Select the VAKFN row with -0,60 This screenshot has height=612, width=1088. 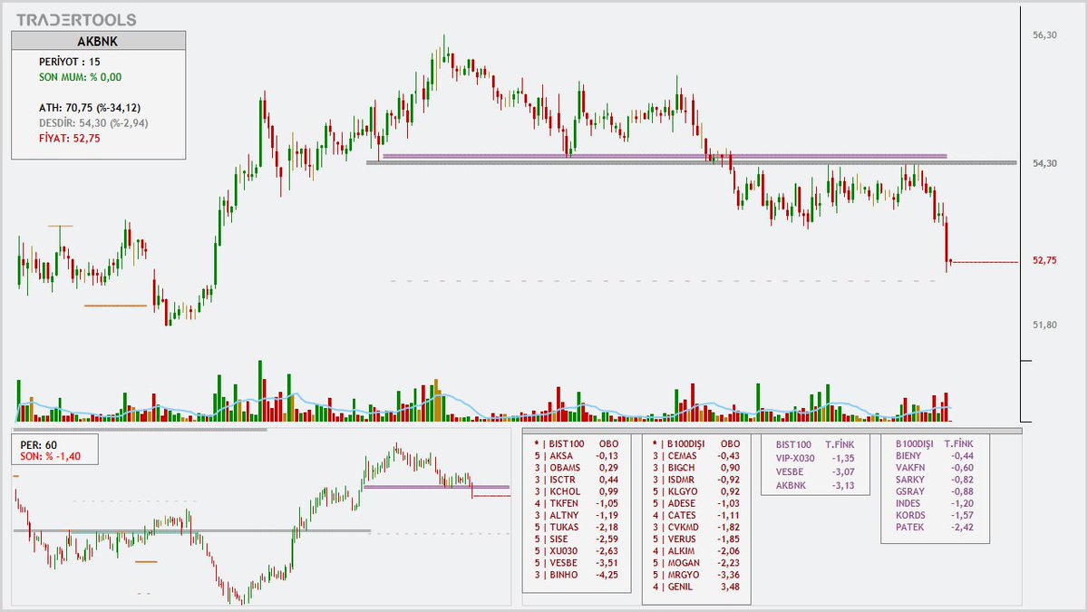(934, 467)
